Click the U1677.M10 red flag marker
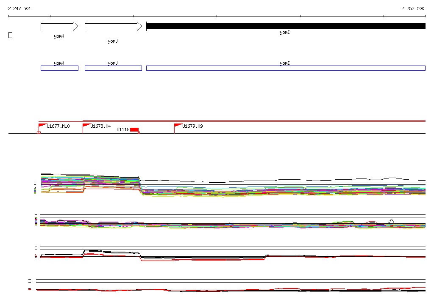 pos(42,126)
